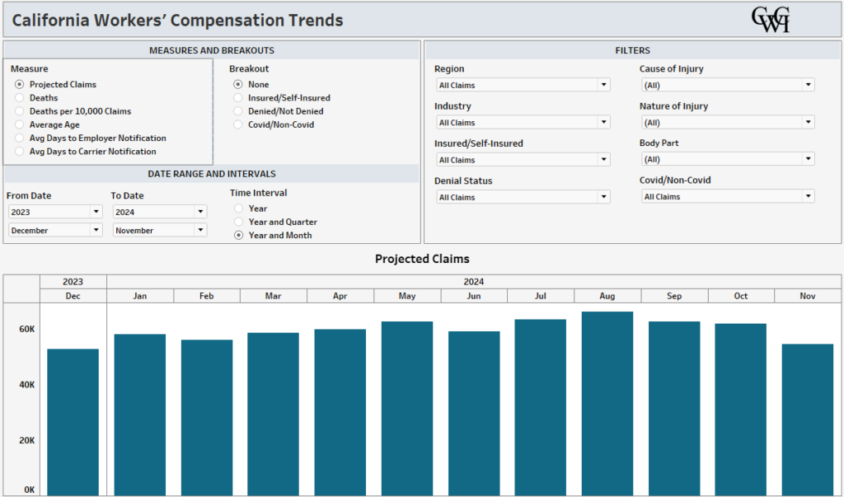
Task: Switch Time Interval to Year
Action: click(x=238, y=209)
